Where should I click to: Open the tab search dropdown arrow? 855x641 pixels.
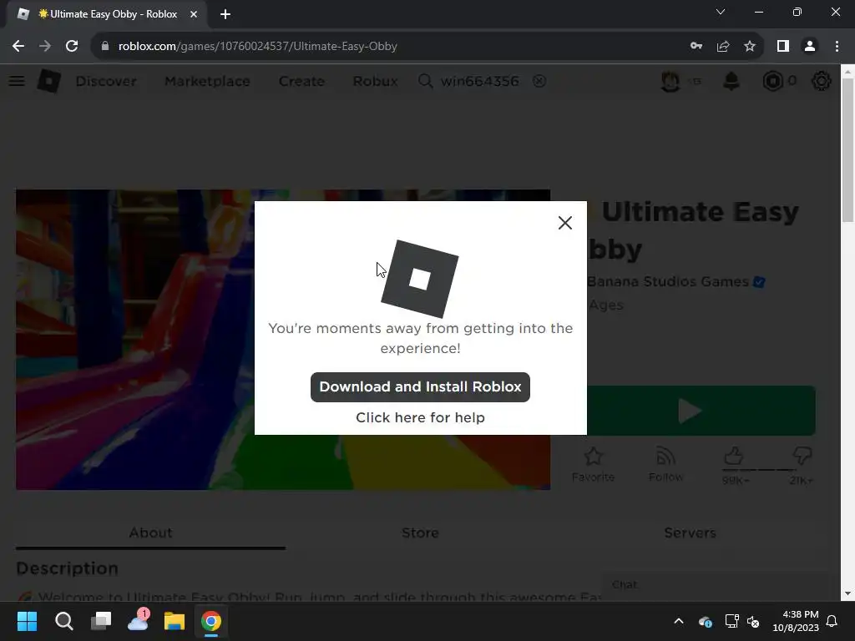coord(721,12)
